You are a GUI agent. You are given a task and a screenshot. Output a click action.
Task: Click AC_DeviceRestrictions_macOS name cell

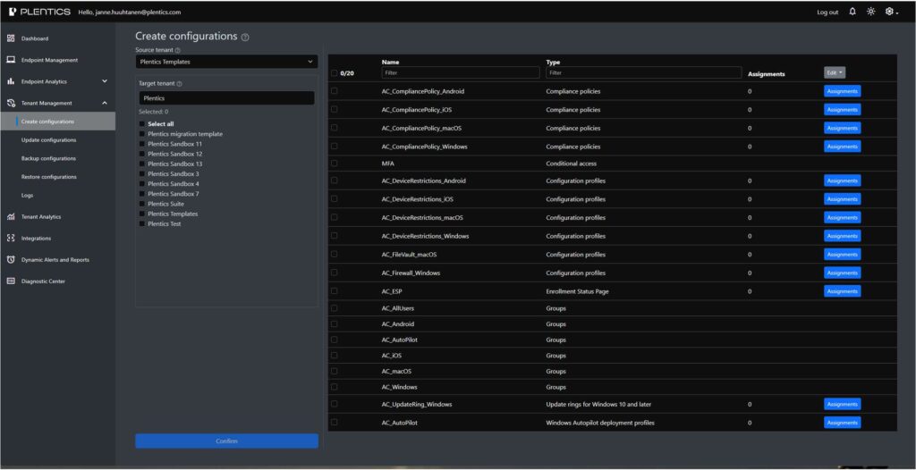[422, 218]
